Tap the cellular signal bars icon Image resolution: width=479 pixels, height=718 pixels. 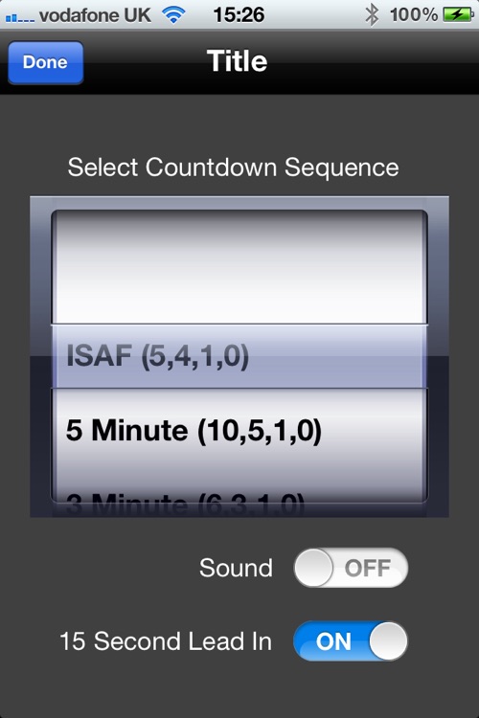tap(20, 18)
